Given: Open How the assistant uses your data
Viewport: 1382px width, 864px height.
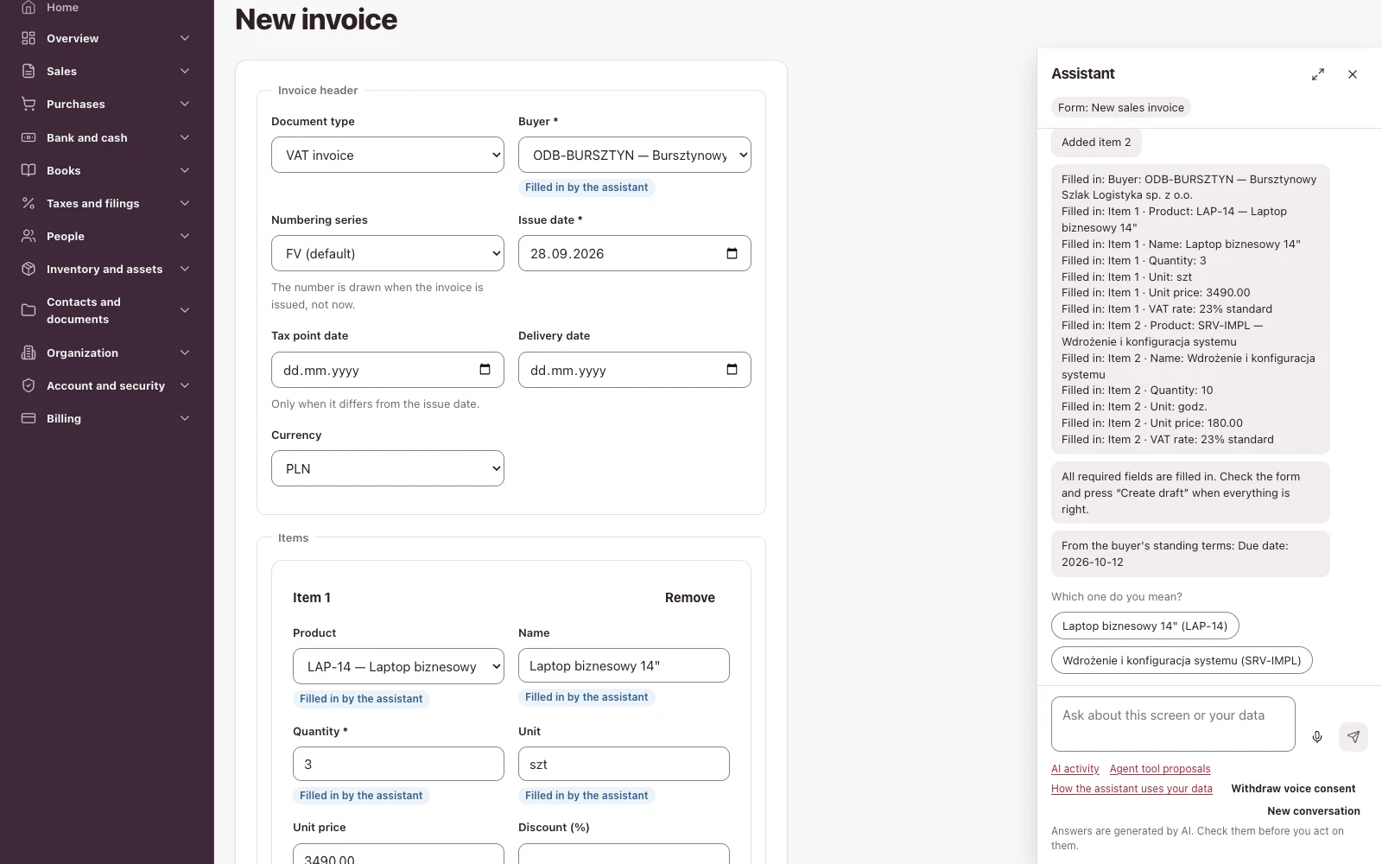Looking at the screenshot, I should (x=1132, y=789).
